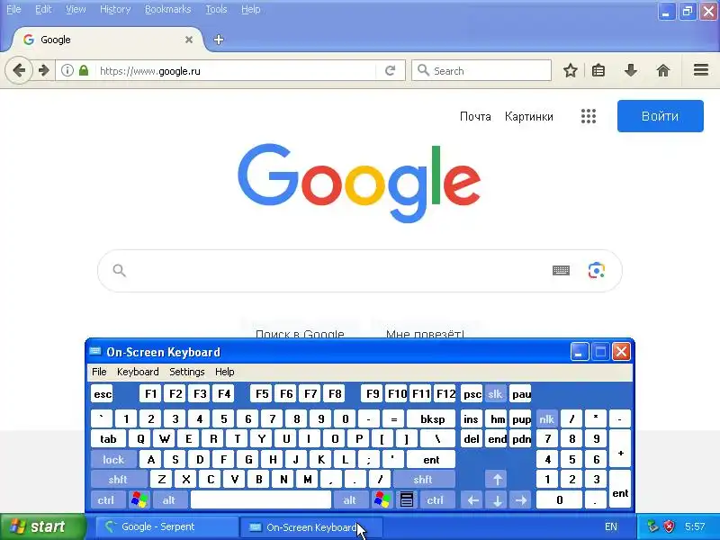Open the Settings menu of On-Screen Keyboard
Screen dimensions: 720x540
point(187,372)
